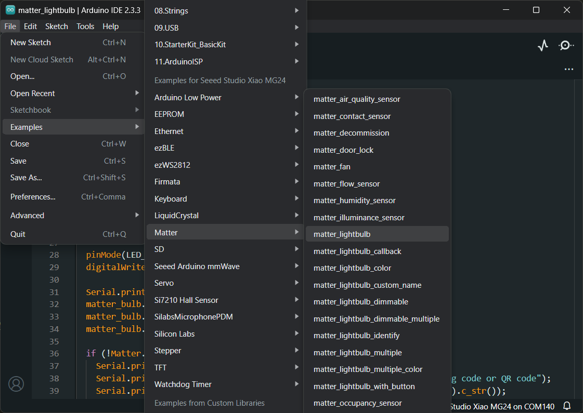Open Preferences... from File menu

point(73,197)
